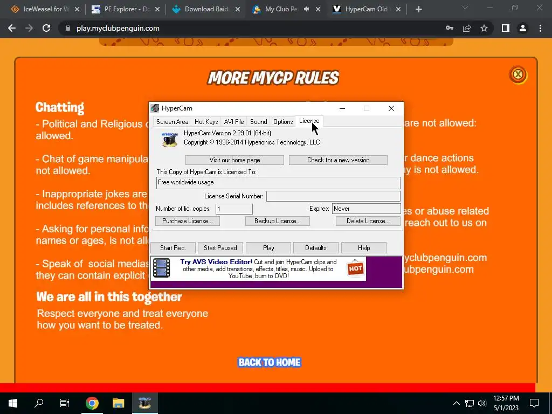Click the BACK TO HOME link
The width and height of the screenshot is (552, 414).
pos(270,363)
